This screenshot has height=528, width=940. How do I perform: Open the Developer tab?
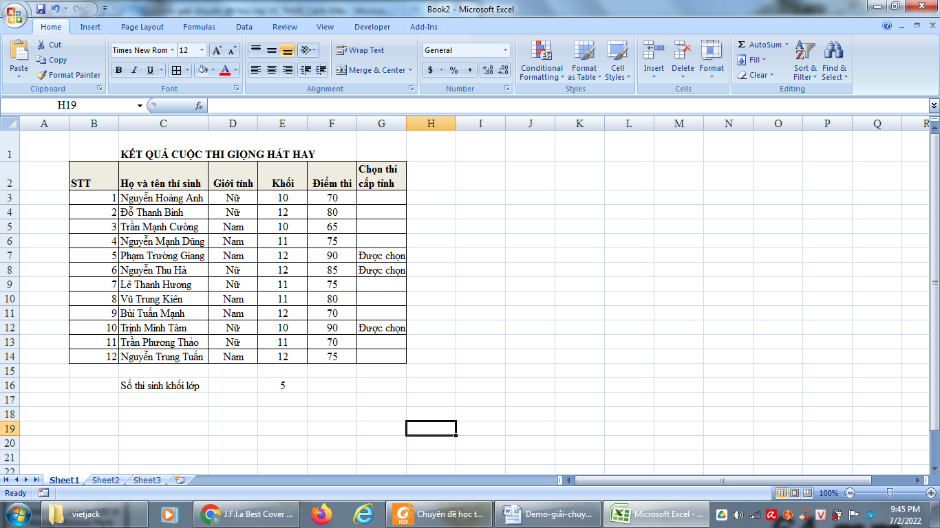[x=372, y=27]
